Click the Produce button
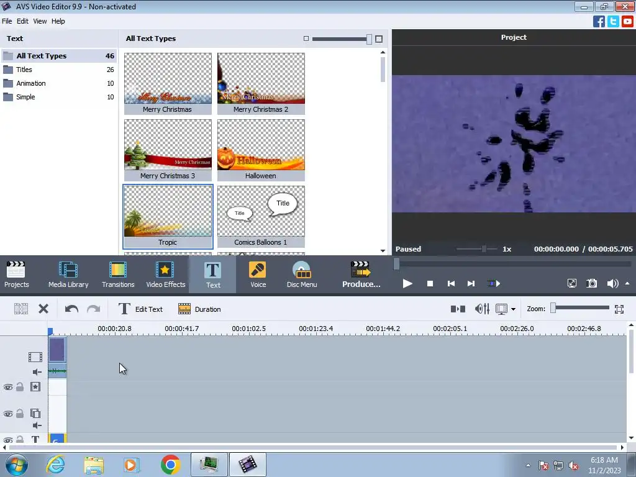This screenshot has height=477, width=636. coord(361,275)
